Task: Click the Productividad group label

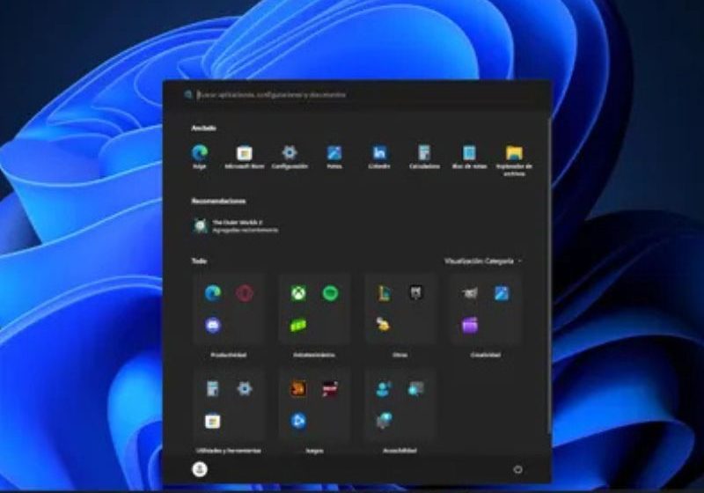Action: (229, 355)
